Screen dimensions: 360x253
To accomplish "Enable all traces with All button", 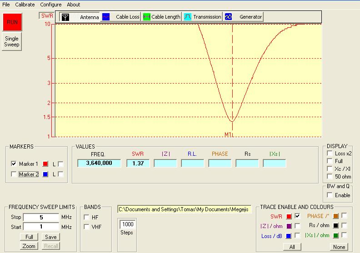I will (292, 247).
